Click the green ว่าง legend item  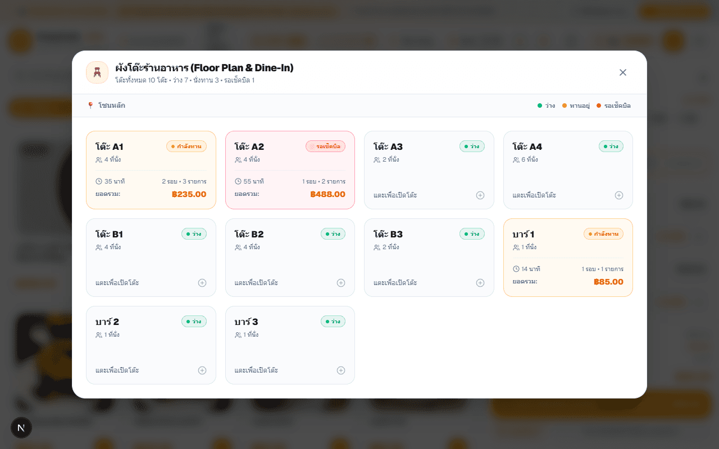(547, 106)
